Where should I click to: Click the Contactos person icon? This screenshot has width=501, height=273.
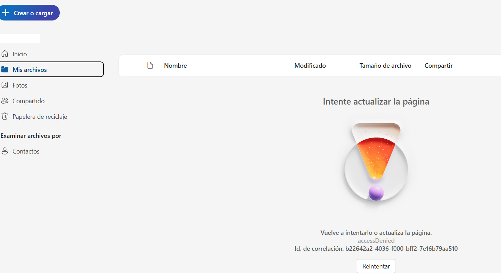[5, 151]
